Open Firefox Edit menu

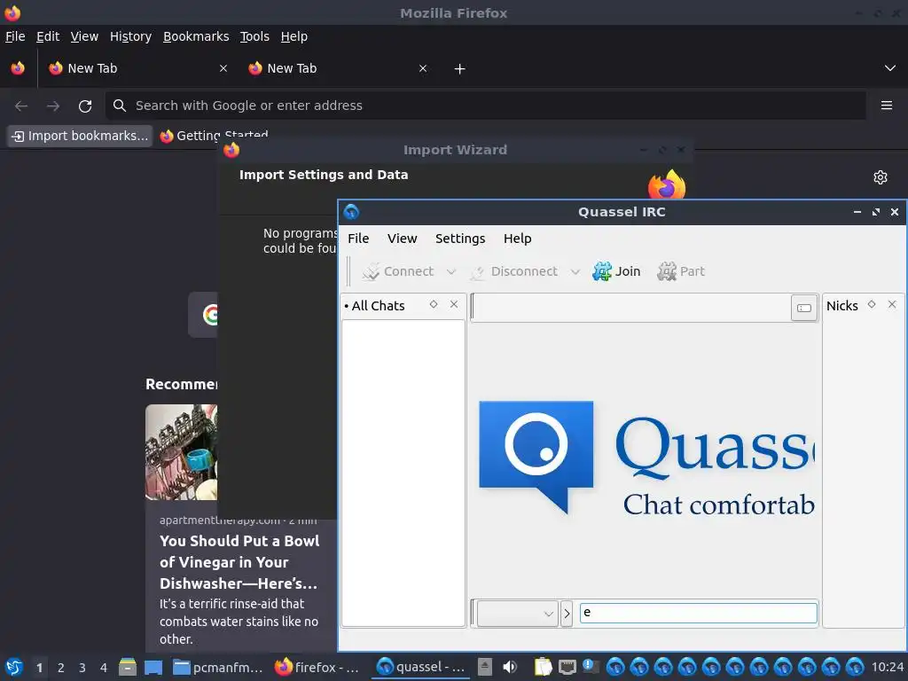pos(48,36)
